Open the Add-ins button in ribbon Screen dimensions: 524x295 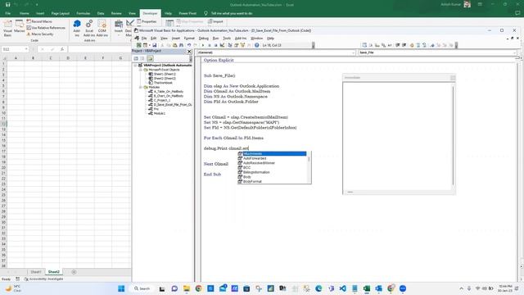[x=77, y=28]
